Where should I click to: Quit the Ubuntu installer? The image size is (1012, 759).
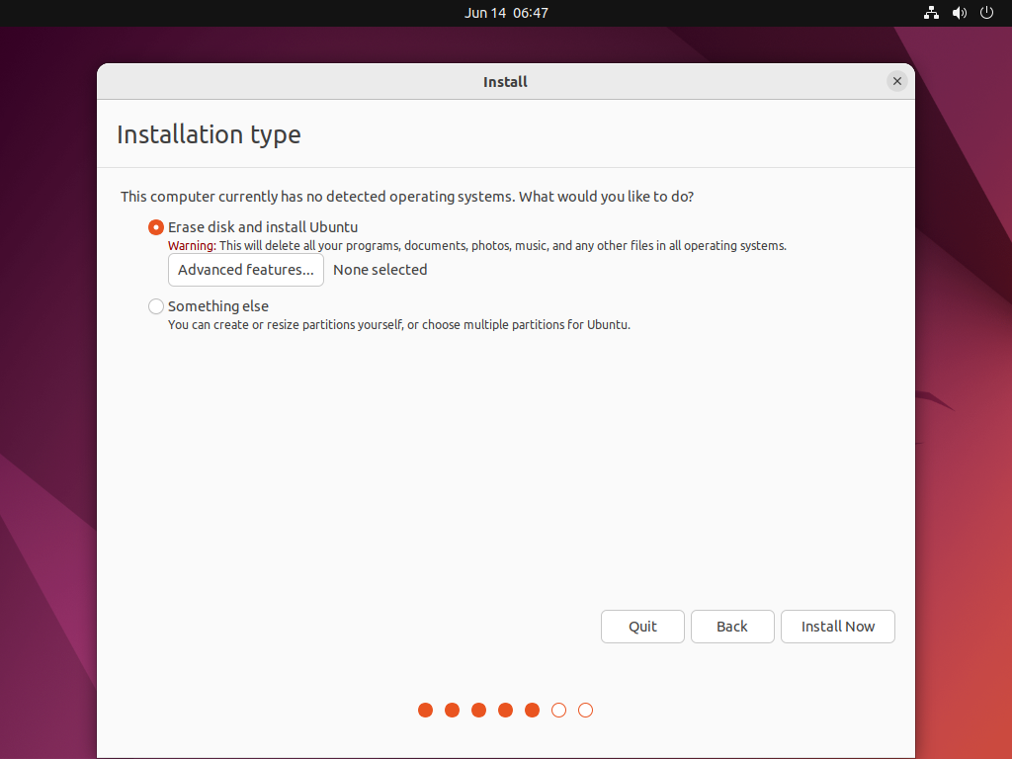tap(642, 627)
